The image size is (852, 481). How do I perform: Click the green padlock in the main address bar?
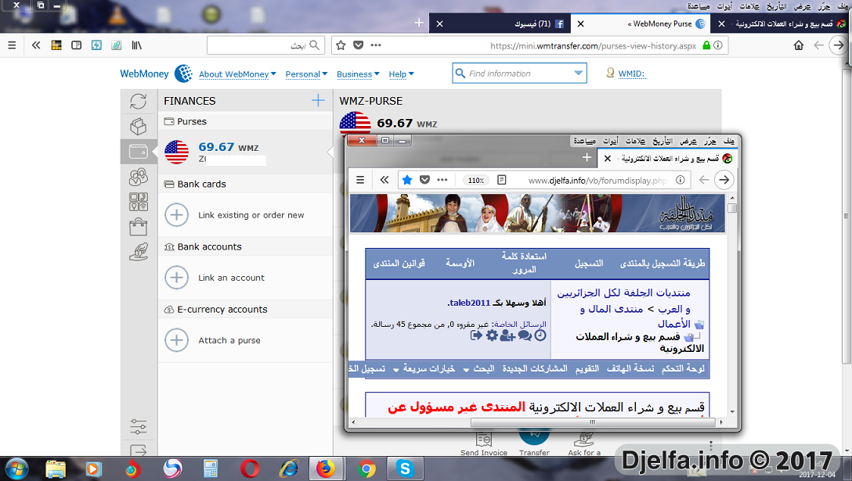706,45
